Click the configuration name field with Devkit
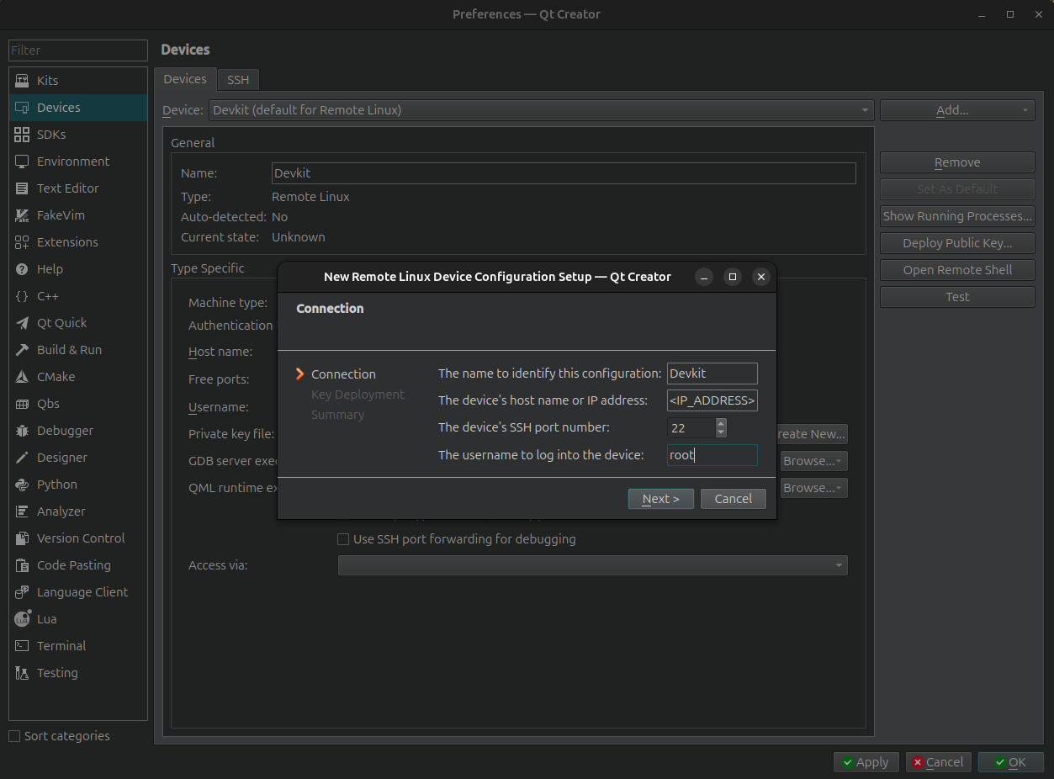The height and width of the screenshot is (779, 1054). 712,374
